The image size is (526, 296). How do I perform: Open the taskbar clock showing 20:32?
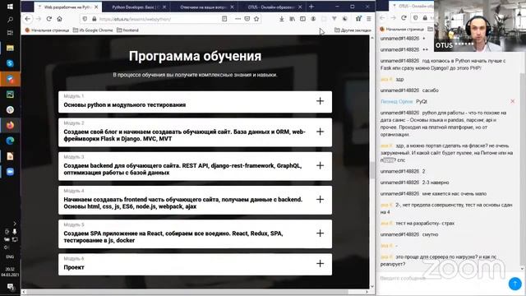[10, 272]
